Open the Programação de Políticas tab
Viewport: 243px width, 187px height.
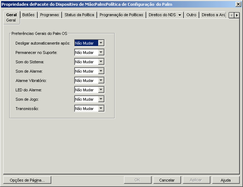tap(121, 15)
